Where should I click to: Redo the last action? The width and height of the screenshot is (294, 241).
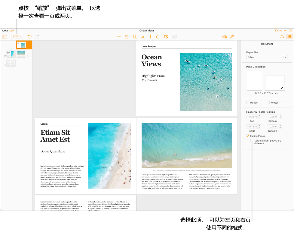[x=37, y=36]
